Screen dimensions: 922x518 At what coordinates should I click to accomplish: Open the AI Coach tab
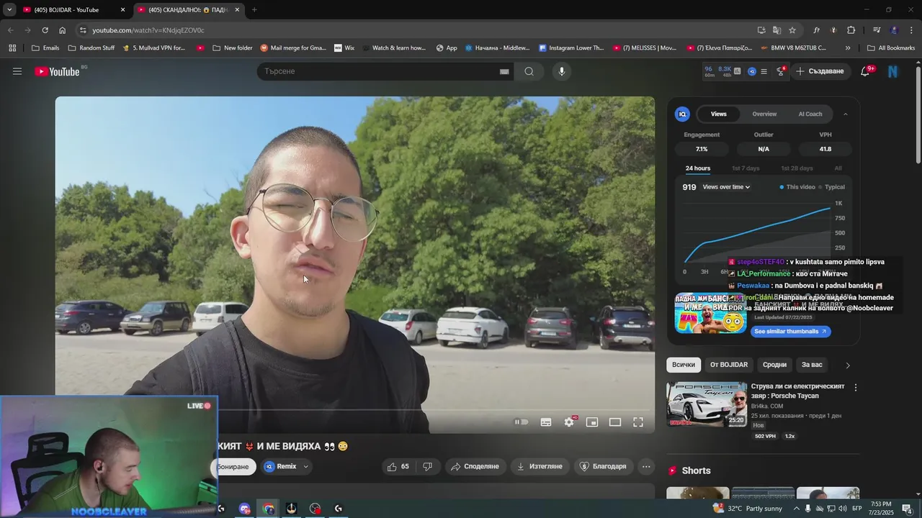pos(810,114)
